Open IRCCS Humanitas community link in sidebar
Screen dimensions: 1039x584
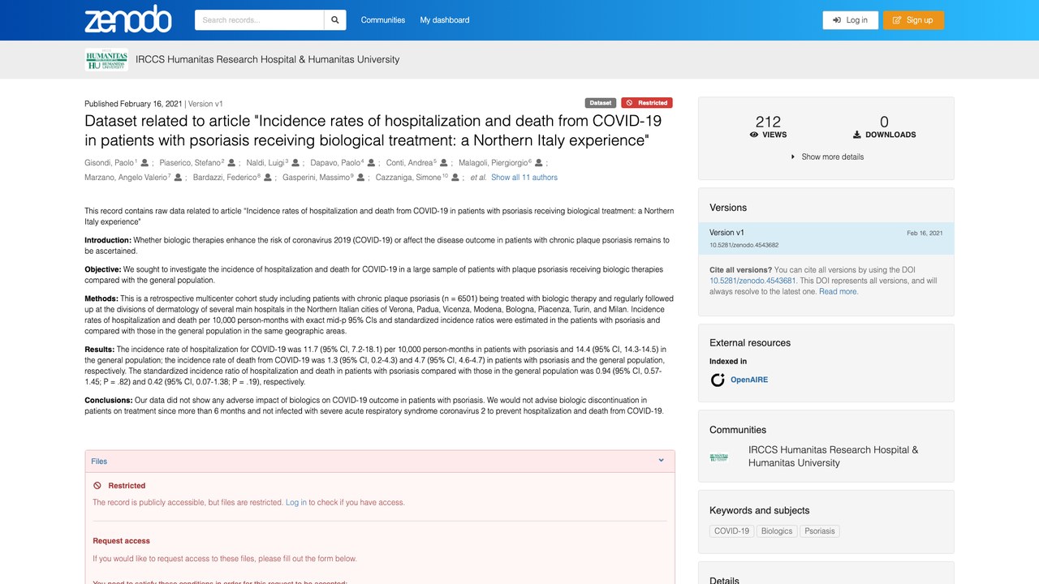[834, 456]
